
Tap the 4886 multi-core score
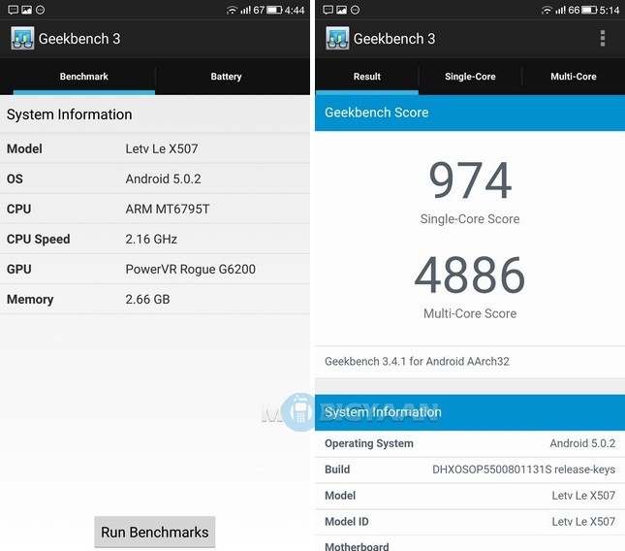click(470, 275)
